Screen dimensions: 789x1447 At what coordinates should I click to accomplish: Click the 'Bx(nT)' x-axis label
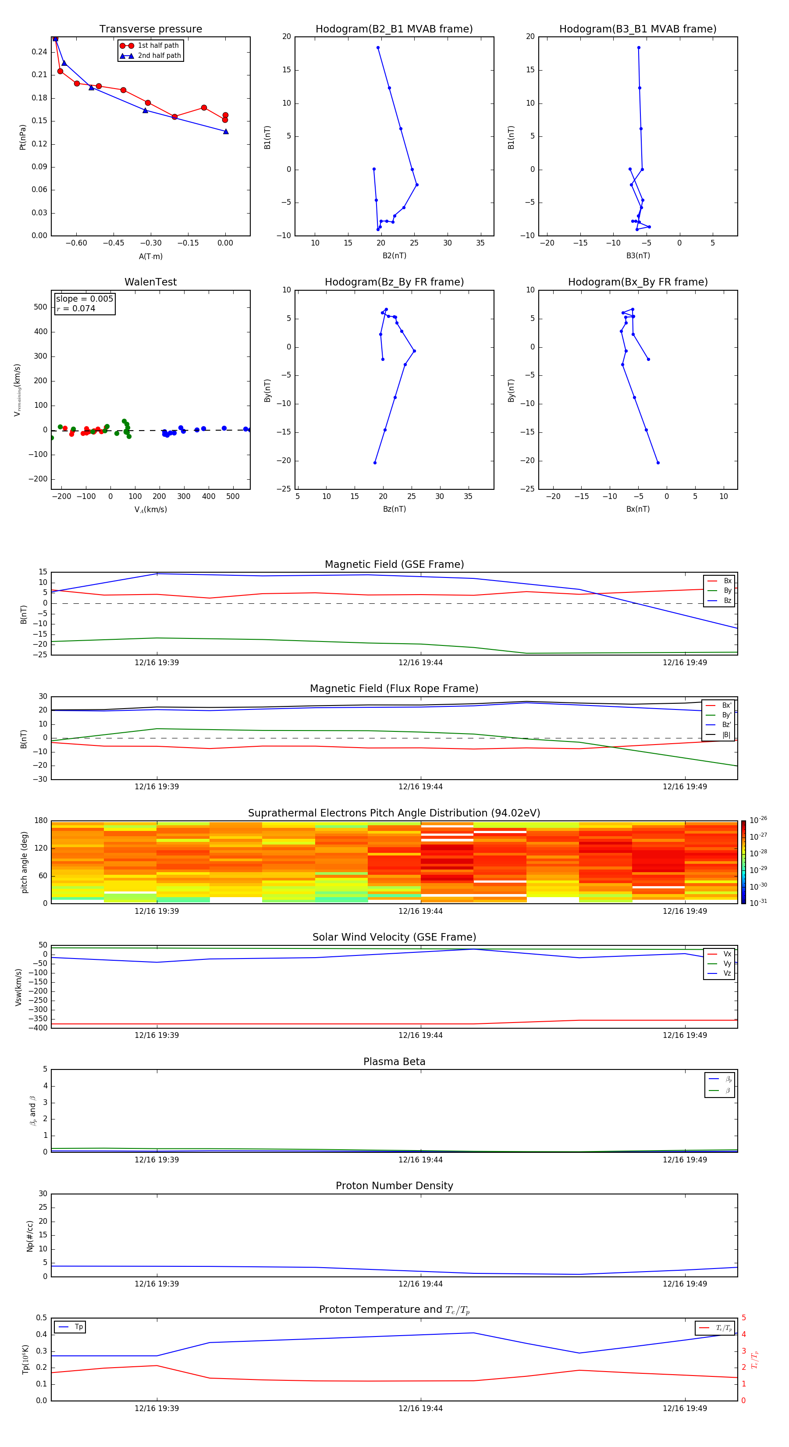click(x=638, y=509)
